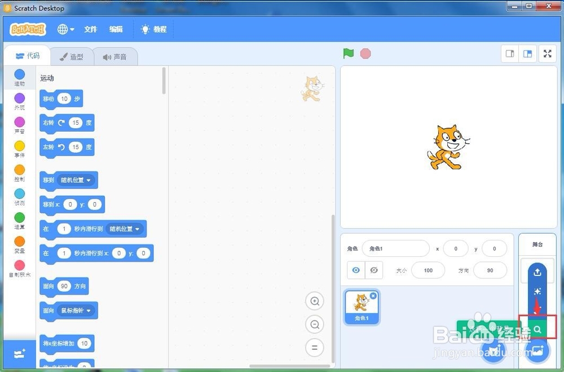
Task: Select the 角色1 sprite thumbnail
Action: [x=362, y=307]
